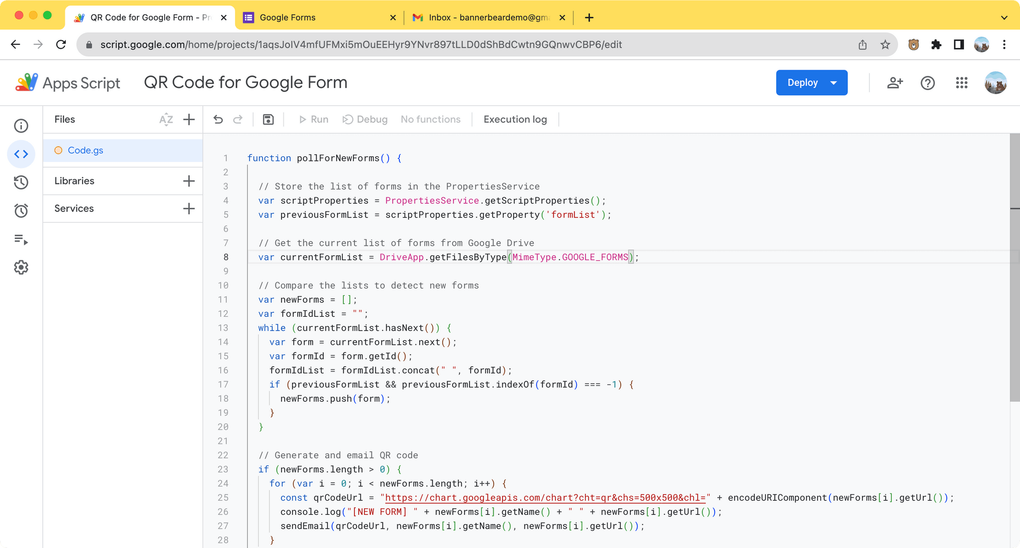Sort files using the A-Z sort control

[x=166, y=119]
